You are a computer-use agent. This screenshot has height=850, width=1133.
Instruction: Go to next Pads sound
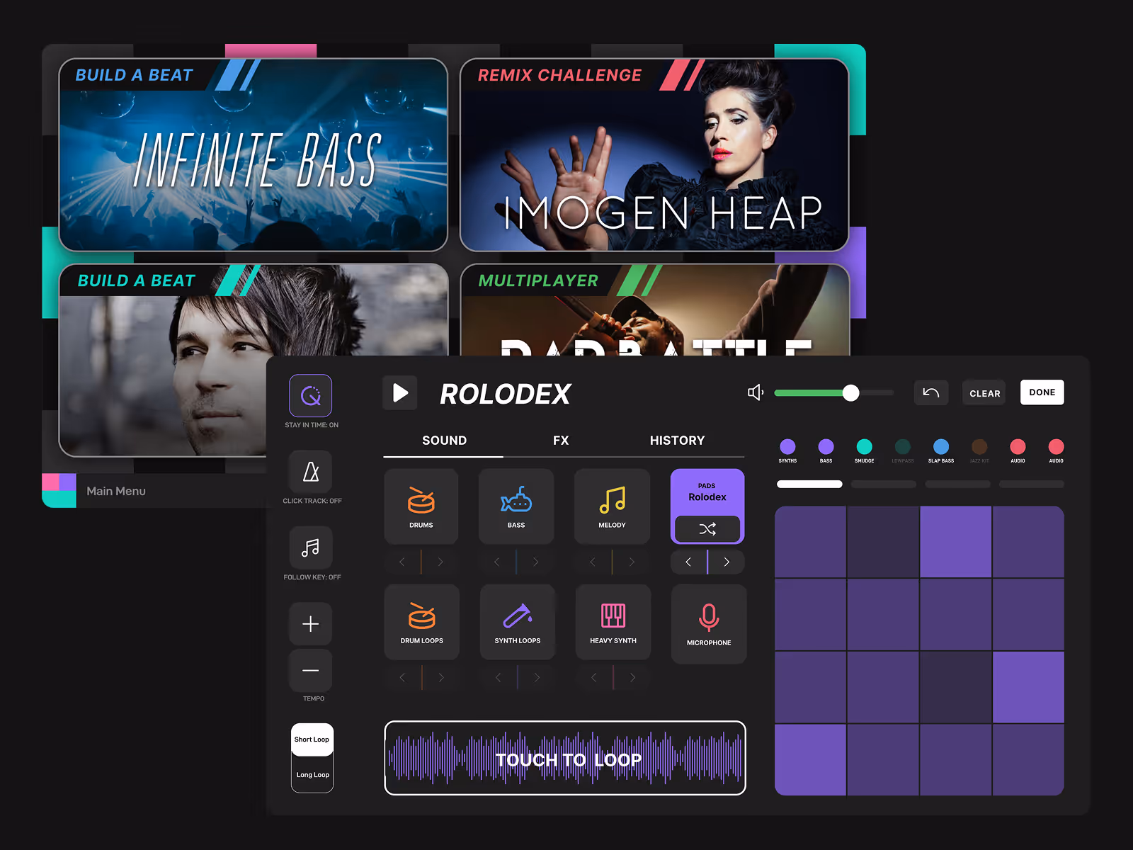coord(727,562)
